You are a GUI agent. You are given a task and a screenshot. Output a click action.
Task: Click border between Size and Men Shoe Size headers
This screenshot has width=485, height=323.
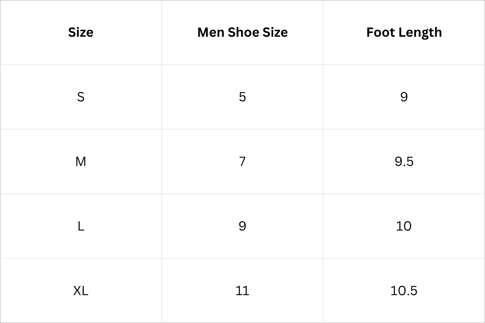pos(162,32)
